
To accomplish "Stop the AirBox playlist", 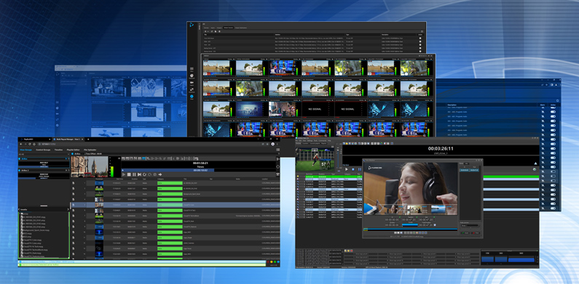I will [x=352, y=169].
